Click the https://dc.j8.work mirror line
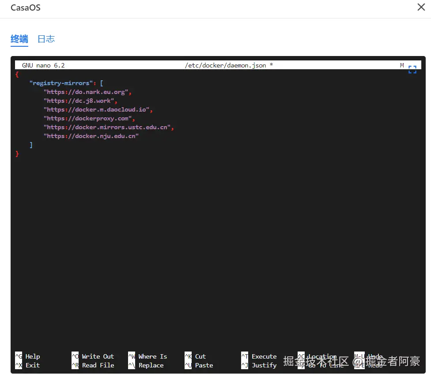Image resolution: width=431 pixels, height=378 pixels. pos(80,101)
